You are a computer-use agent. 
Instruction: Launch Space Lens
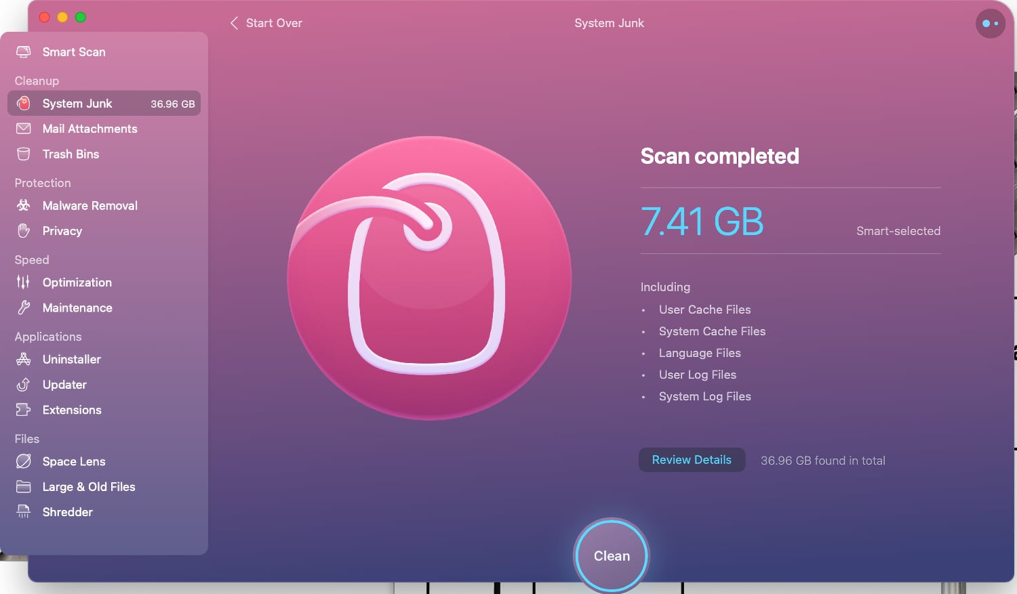(104, 461)
